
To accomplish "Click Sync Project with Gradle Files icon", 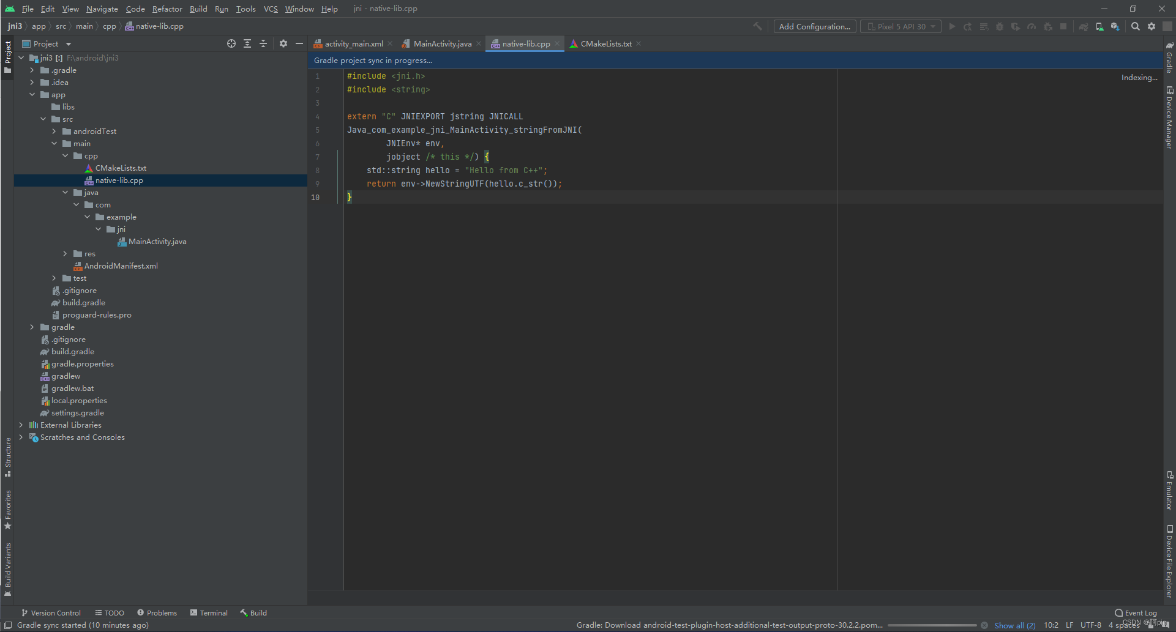I will pos(1084,26).
